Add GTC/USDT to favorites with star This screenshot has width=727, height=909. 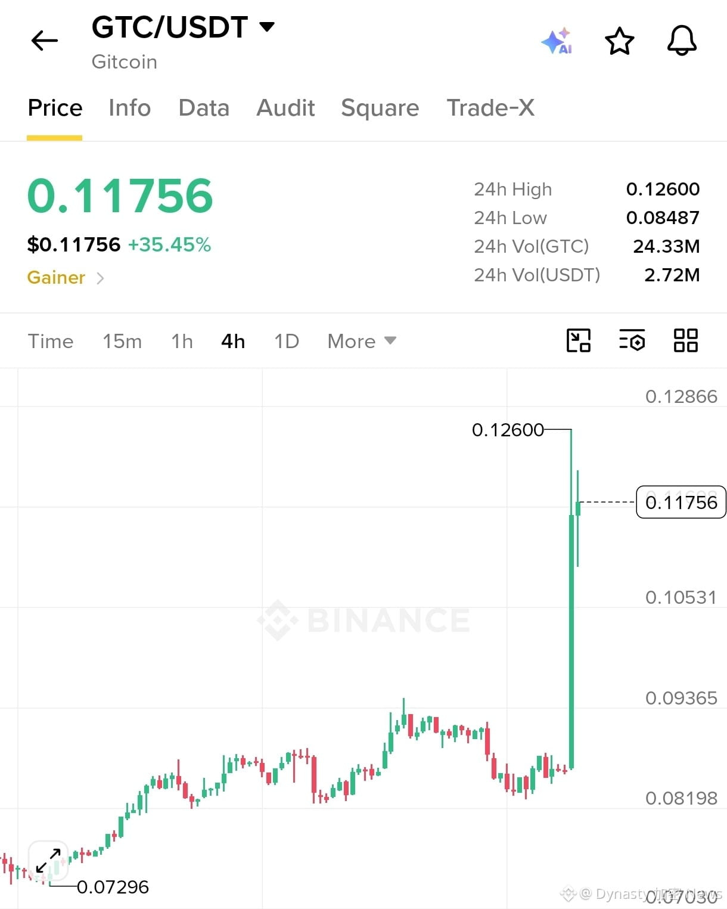point(620,41)
